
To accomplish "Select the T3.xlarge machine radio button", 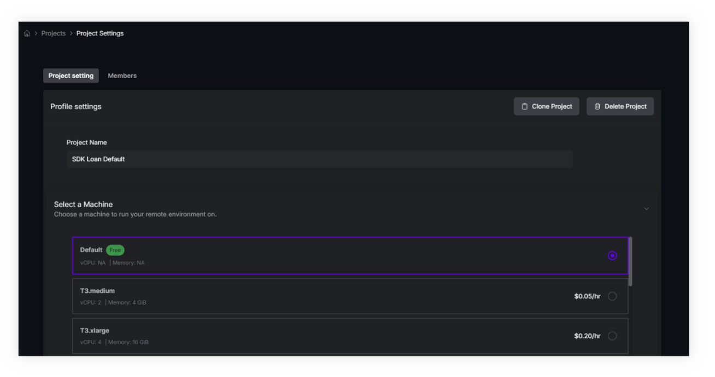I will 612,336.
